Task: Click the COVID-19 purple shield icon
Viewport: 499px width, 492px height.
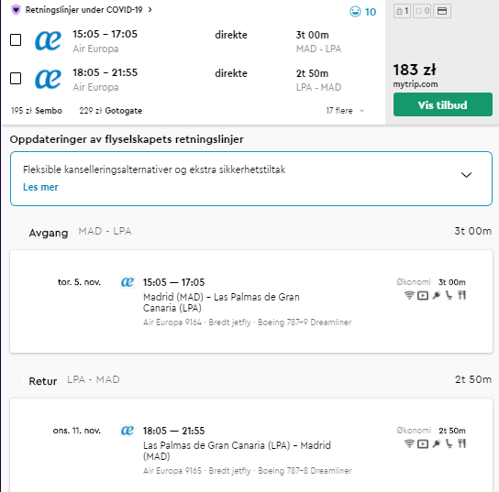Action: pos(16,10)
